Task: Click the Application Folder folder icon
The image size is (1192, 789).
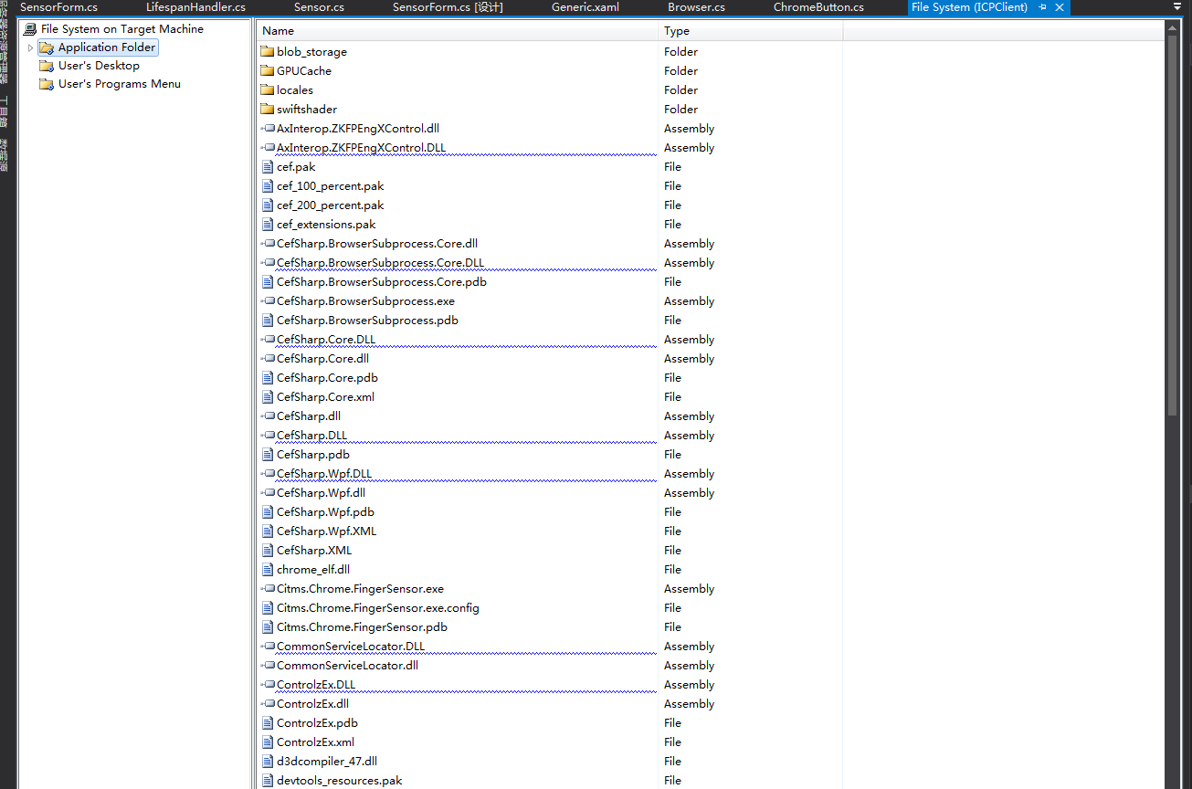Action: (x=47, y=47)
